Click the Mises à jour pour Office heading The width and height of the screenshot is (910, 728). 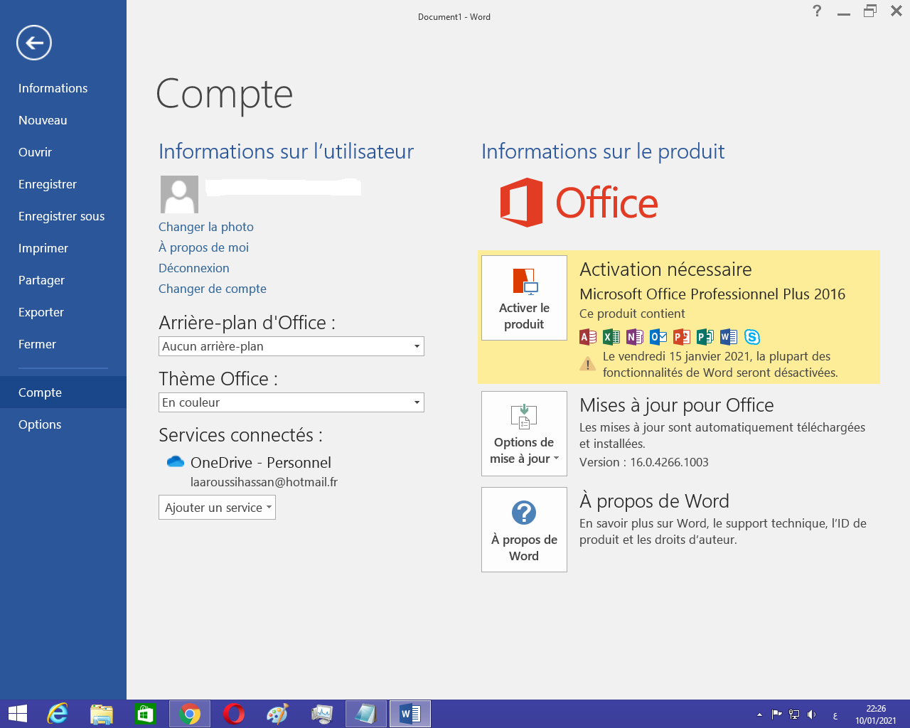click(x=677, y=405)
